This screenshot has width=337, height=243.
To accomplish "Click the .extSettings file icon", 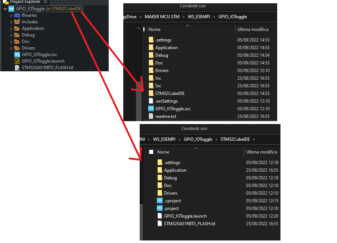I will click(x=151, y=101).
